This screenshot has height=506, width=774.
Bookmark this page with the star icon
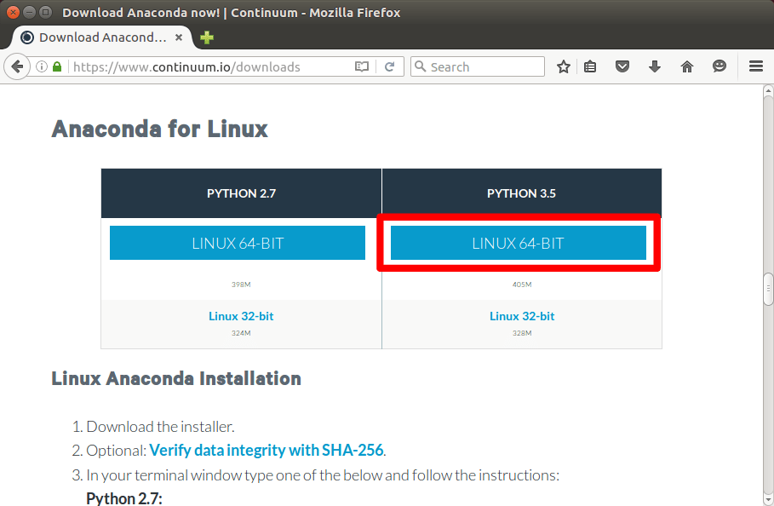tap(563, 66)
